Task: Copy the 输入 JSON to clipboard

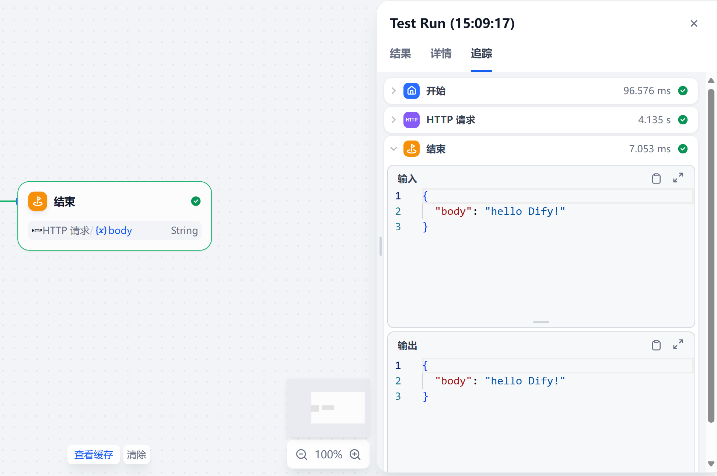Action: point(656,179)
